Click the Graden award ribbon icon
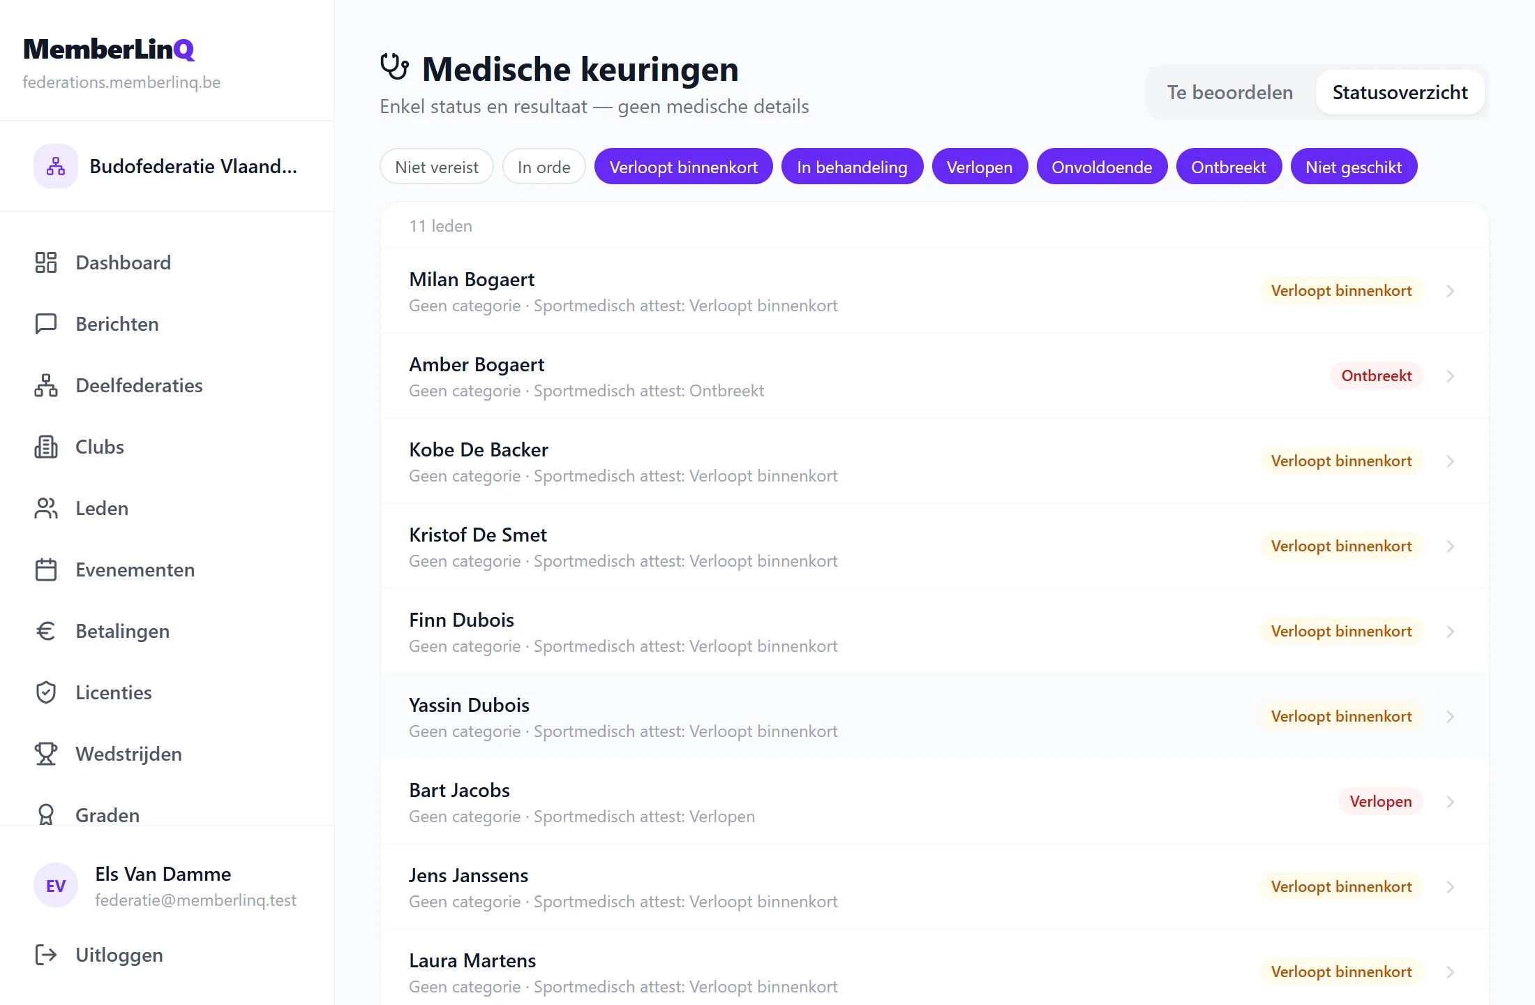The image size is (1535, 1005). [46, 814]
